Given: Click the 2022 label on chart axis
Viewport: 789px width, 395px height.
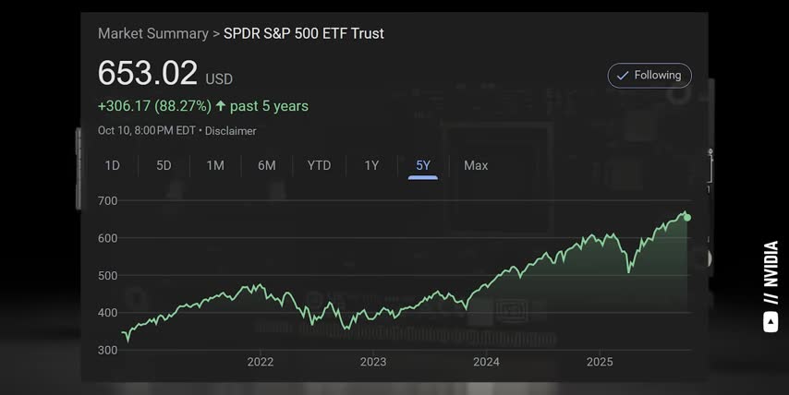Looking at the screenshot, I should 261,362.
